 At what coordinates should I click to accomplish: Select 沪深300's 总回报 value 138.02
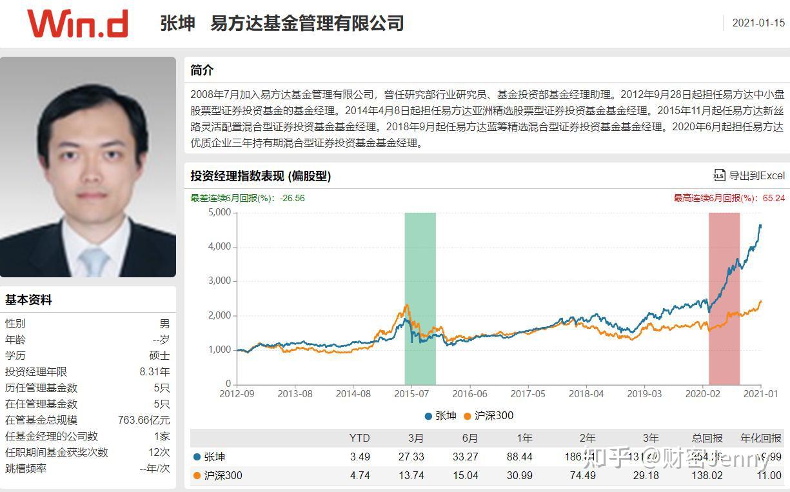[708, 476]
